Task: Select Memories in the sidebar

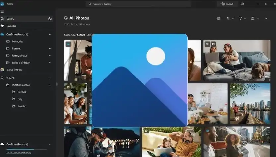Action: coord(17,42)
